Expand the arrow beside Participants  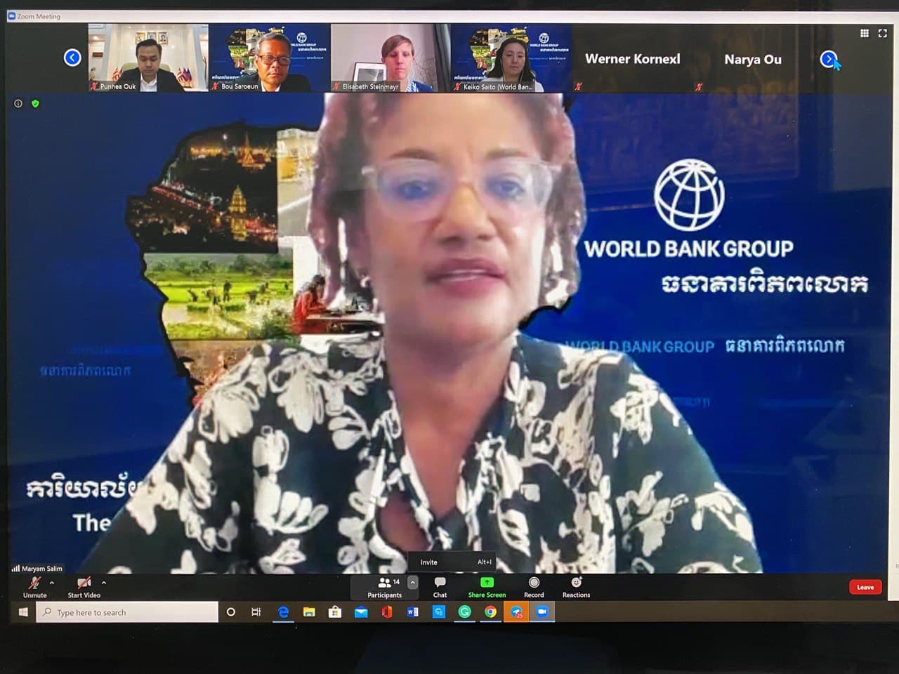413,582
